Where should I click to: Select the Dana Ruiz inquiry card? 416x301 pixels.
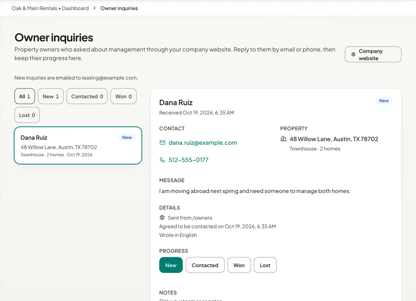(x=78, y=145)
